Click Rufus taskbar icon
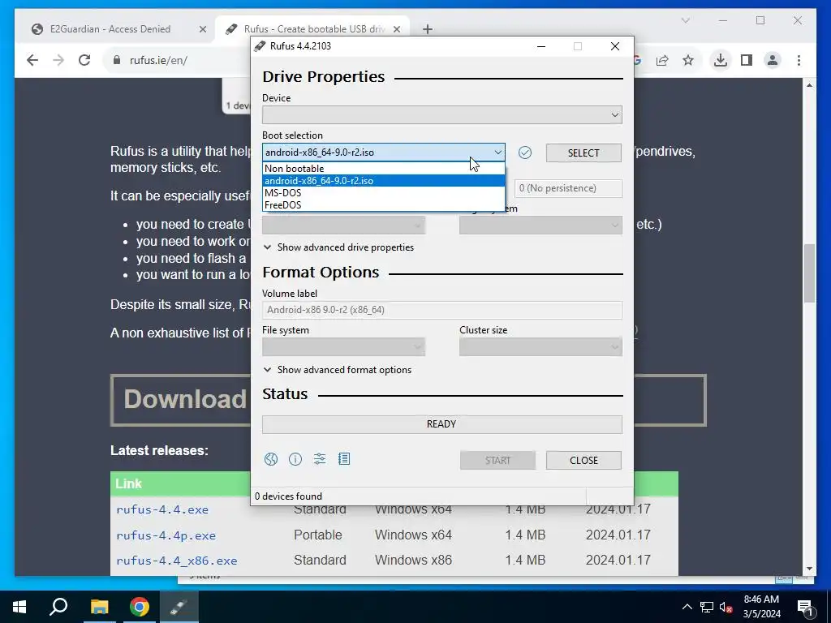This screenshot has width=831, height=623. tap(179, 607)
